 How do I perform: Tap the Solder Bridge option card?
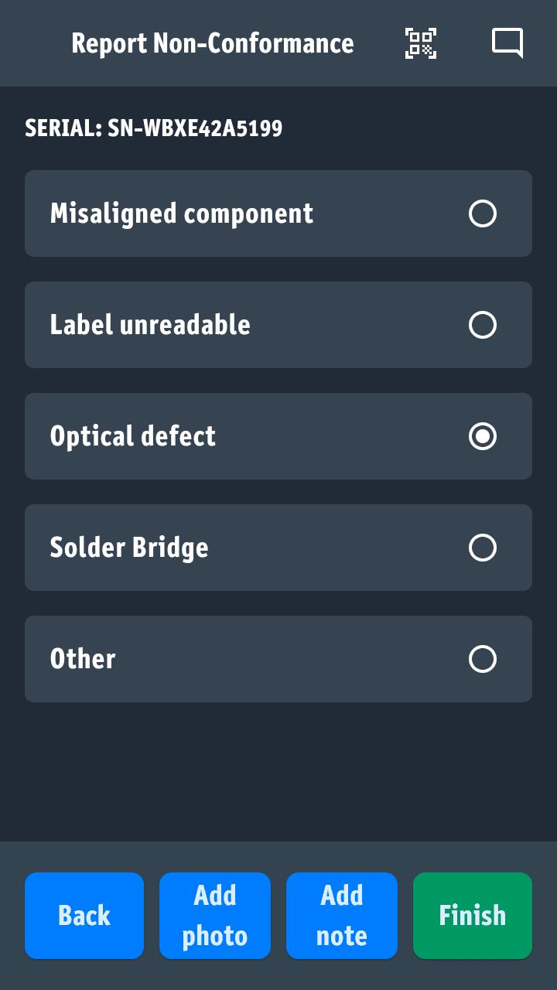point(232,548)
